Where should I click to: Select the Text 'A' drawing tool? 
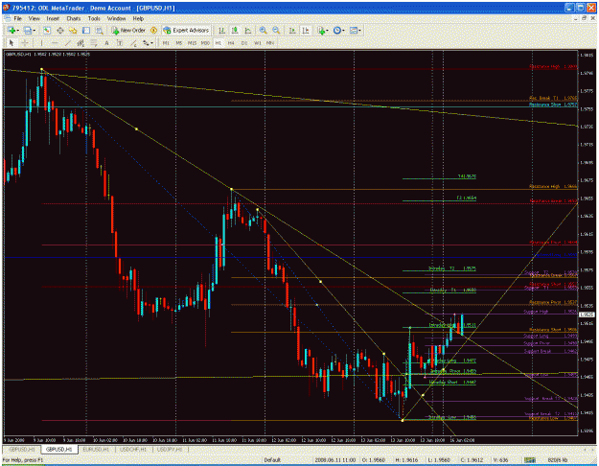(106, 43)
